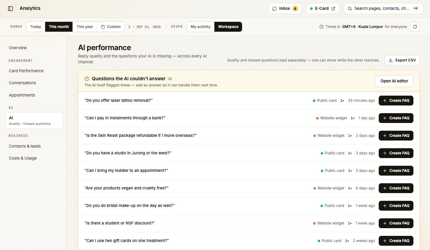Create FAQ for bridal make-up question
430x250 pixels.
pos(396,206)
